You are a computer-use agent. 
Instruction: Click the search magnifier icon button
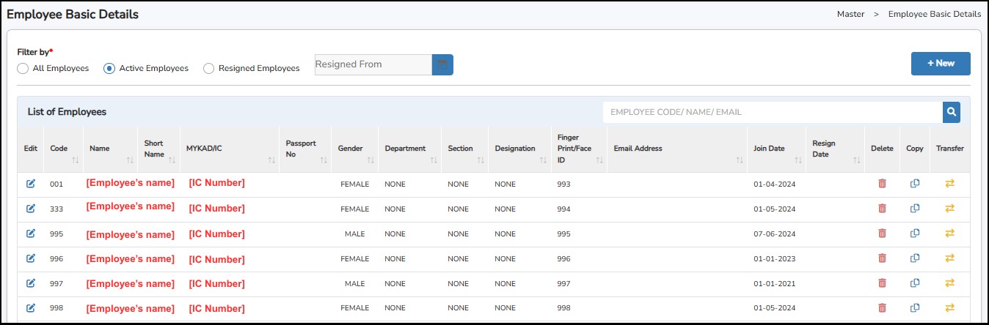pyautogui.click(x=951, y=112)
